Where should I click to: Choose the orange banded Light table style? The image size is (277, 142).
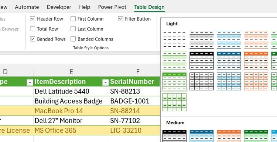[x=256, y=40]
